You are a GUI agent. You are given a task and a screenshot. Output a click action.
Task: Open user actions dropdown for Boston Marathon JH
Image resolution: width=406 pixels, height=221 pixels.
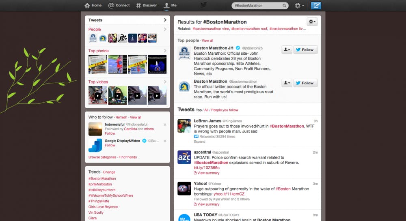[x=287, y=49]
